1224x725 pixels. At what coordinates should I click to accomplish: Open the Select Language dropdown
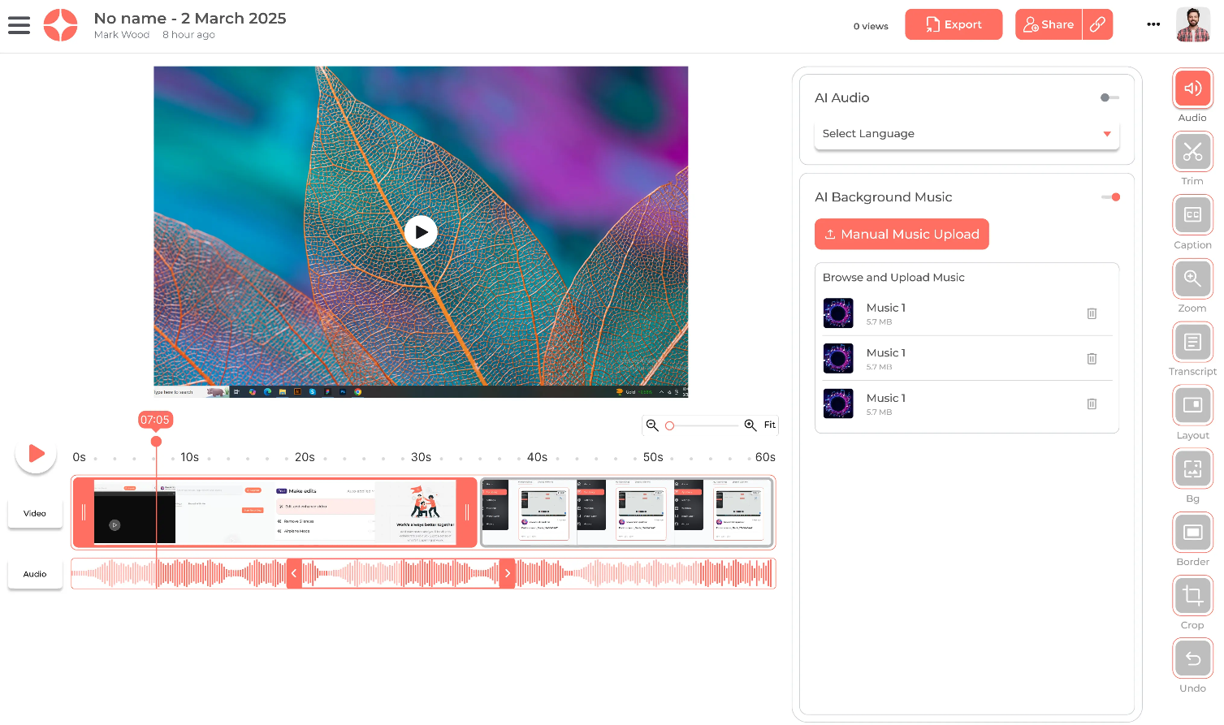pos(966,133)
